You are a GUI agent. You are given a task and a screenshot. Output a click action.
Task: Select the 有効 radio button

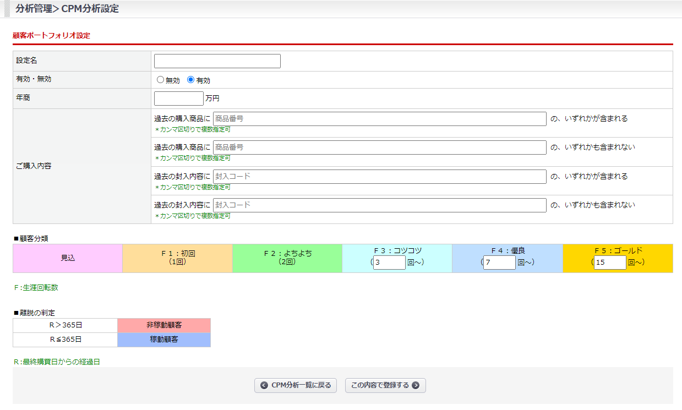(x=191, y=80)
